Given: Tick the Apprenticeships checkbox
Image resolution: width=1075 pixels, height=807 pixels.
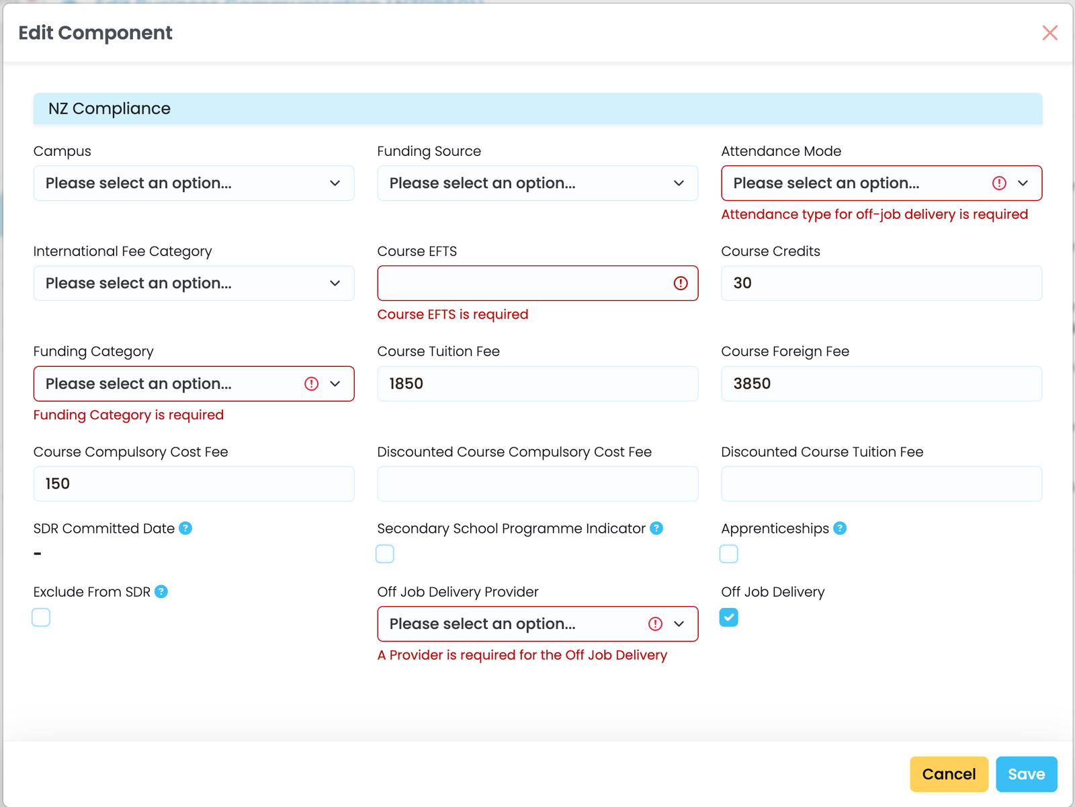Looking at the screenshot, I should pyautogui.click(x=729, y=554).
